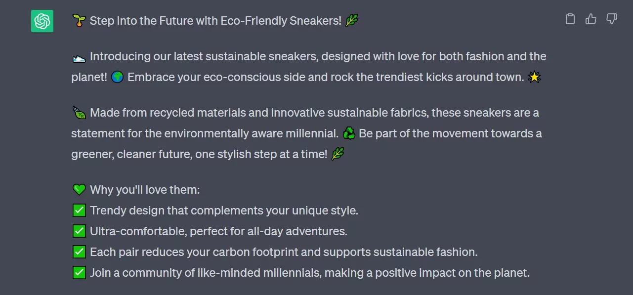Click the leaf emoji before "Made from recycled"
The height and width of the screenshot is (295, 633).
tap(79, 113)
